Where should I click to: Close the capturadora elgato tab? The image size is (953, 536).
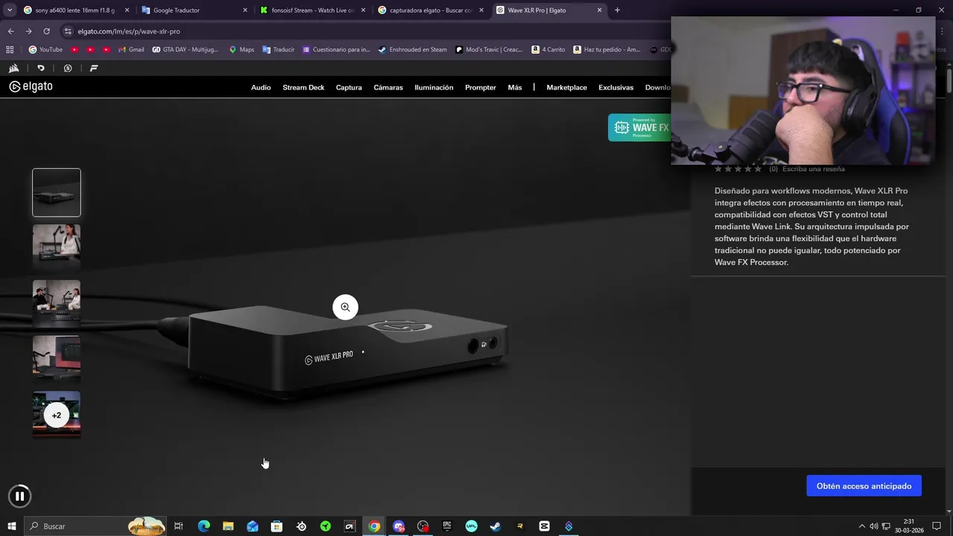481,10
